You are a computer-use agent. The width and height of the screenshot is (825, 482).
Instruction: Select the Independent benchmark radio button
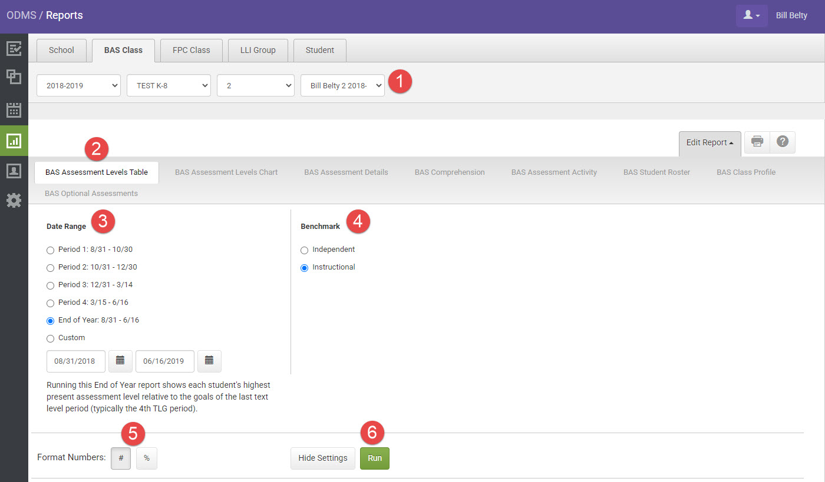(x=304, y=250)
